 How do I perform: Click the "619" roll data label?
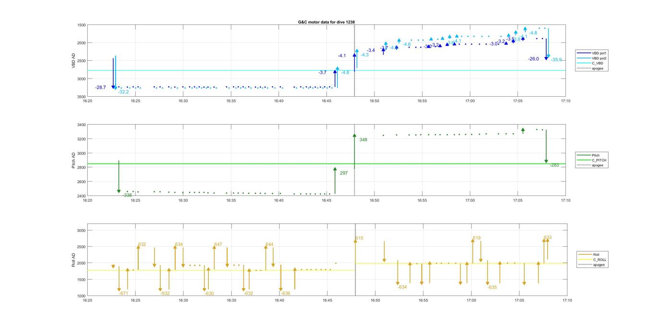click(x=477, y=238)
